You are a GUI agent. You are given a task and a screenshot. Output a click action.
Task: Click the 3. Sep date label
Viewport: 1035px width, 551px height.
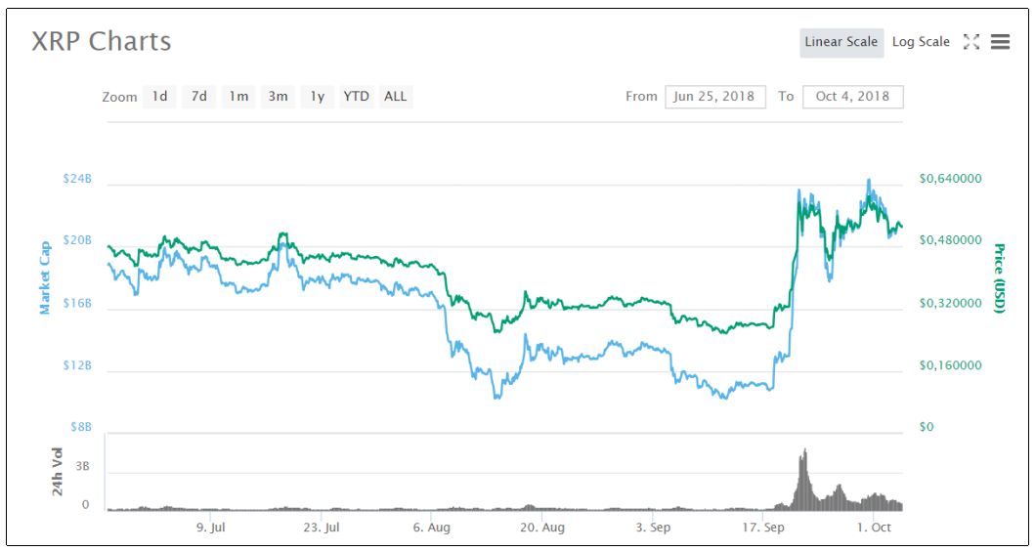654,528
